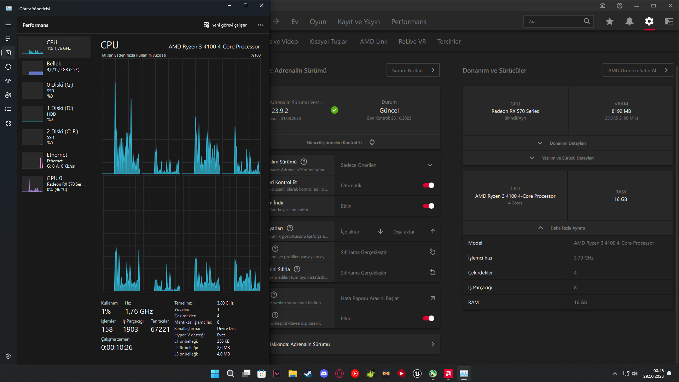Open Users icon in Task Manager sidebar
This screenshot has height=382, width=679.
coord(8,95)
